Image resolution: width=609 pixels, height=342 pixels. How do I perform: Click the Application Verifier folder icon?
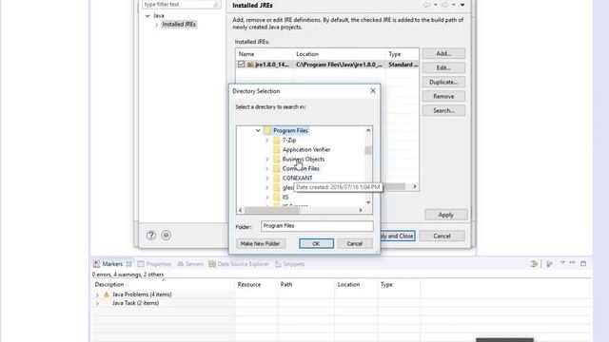tap(276, 150)
